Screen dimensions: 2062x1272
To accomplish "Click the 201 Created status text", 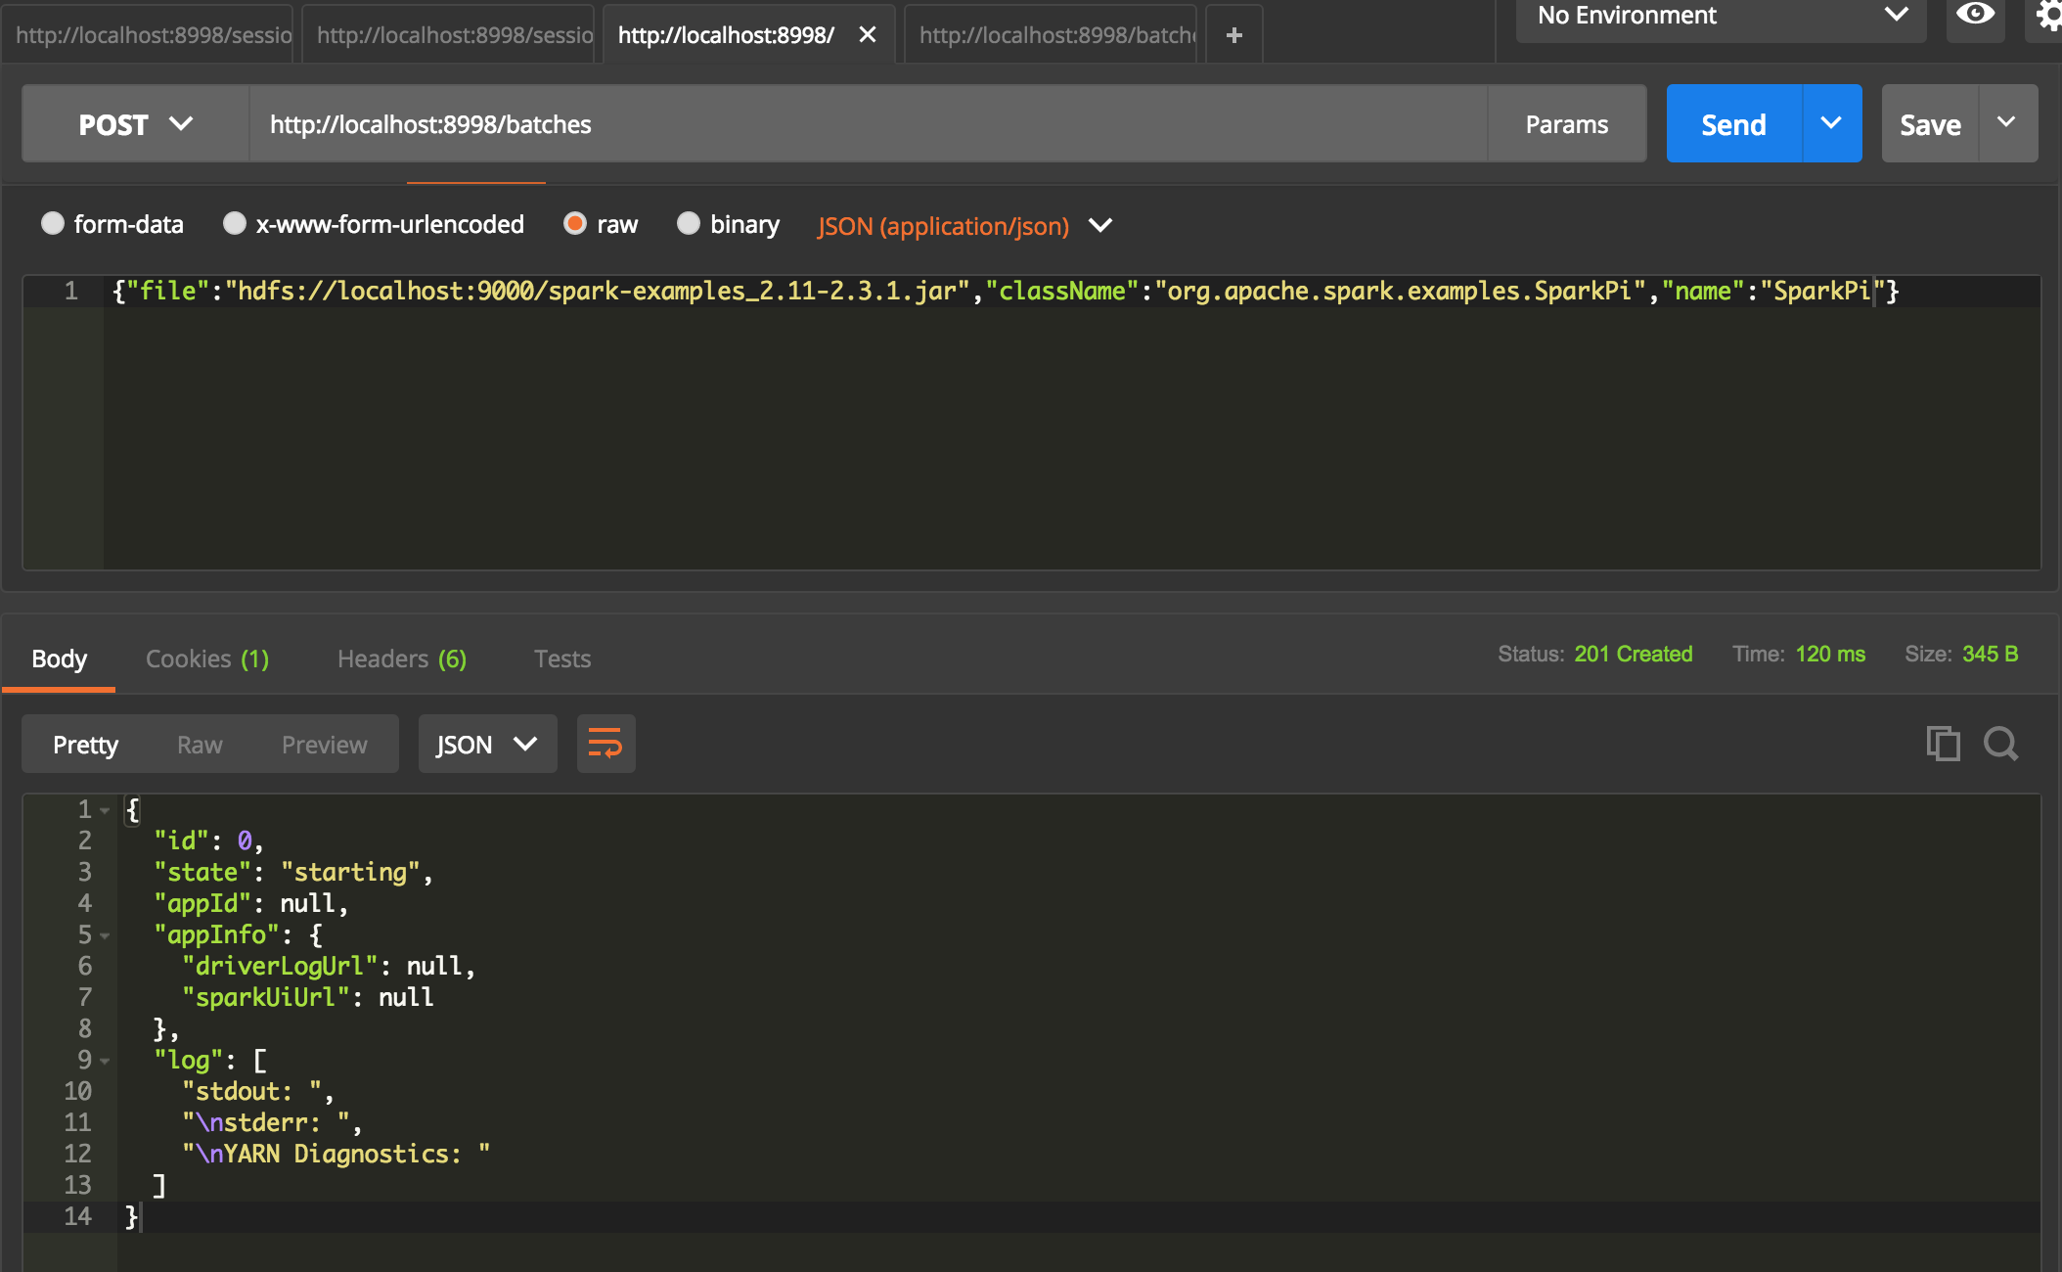I will point(1633,654).
